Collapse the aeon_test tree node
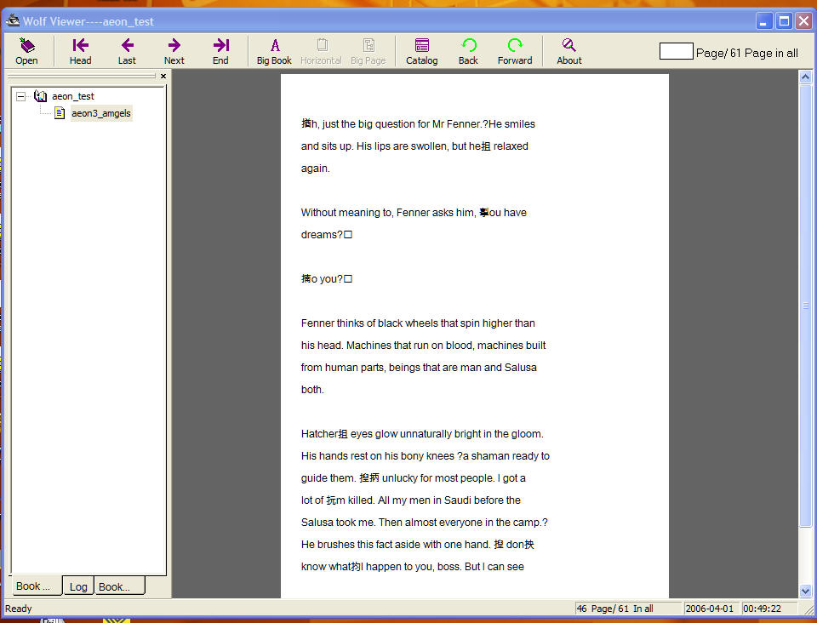817x623 pixels. 20,96
